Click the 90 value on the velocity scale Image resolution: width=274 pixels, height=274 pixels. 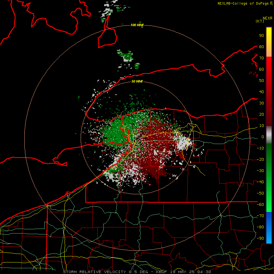[x=262, y=36]
